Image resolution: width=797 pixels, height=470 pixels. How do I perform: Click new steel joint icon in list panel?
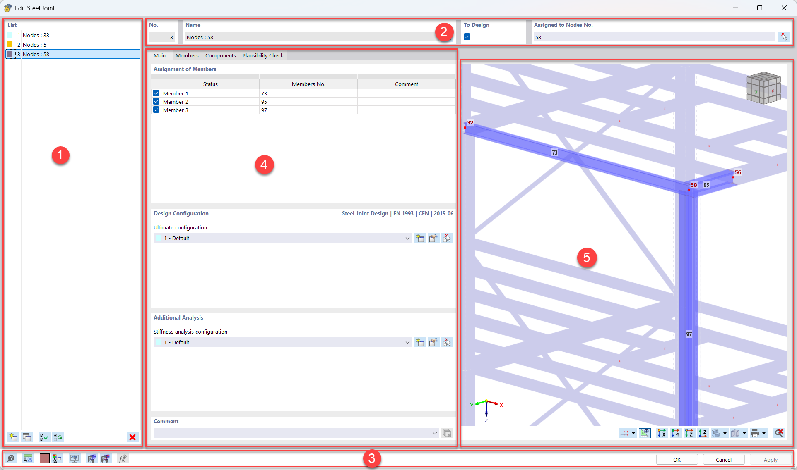(13, 437)
